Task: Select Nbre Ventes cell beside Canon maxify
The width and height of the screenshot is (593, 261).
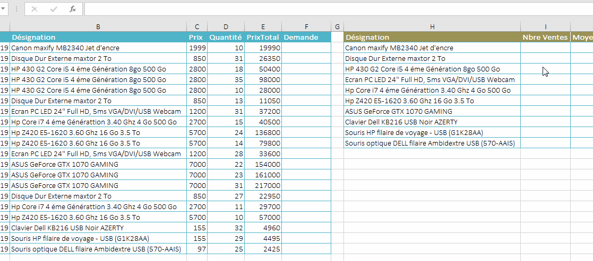Action: coord(546,48)
